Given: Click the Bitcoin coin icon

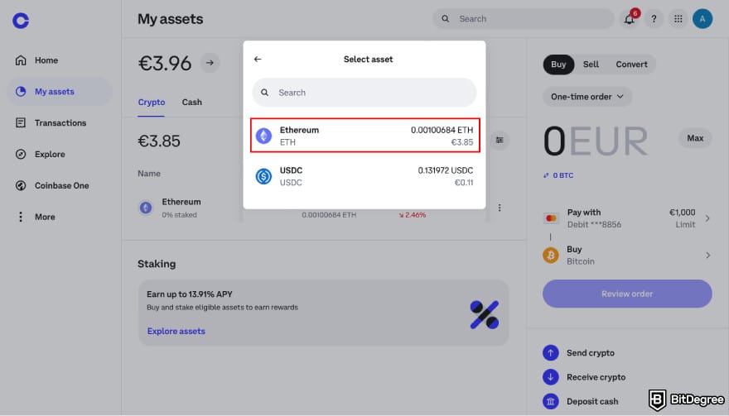Looking at the screenshot, I should tap(551, 256).
